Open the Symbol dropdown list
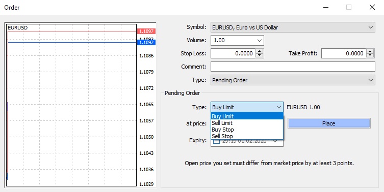The height and width of the screenshot is (192, 384). tap(371, 27)
